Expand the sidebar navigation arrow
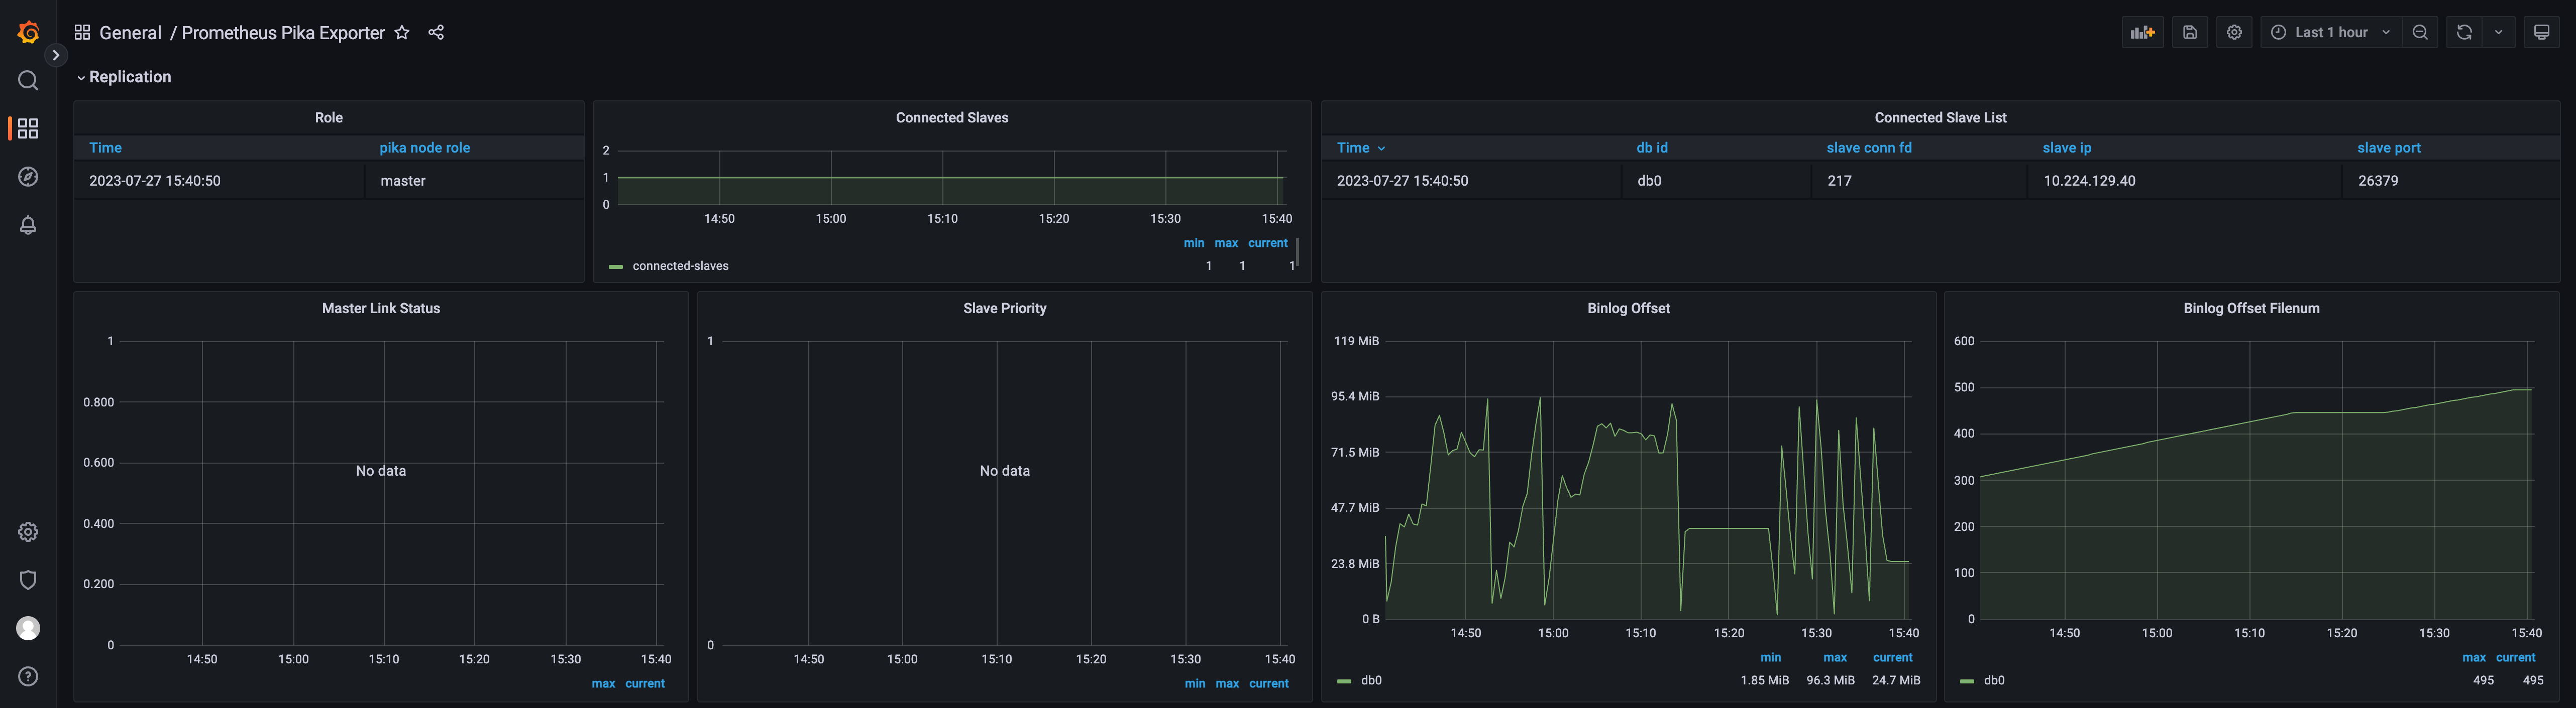The width and height of the screenshot is (2576, 708). pyautogui.click(x=56, y=55)
